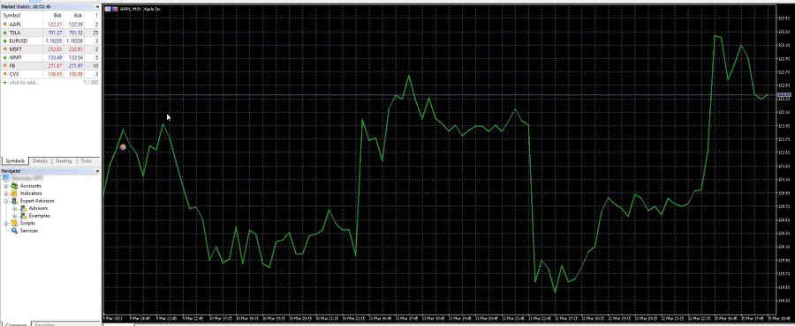Click the MSFT ask price cell
The image size is (795, 326).
(x=75, y=49)
